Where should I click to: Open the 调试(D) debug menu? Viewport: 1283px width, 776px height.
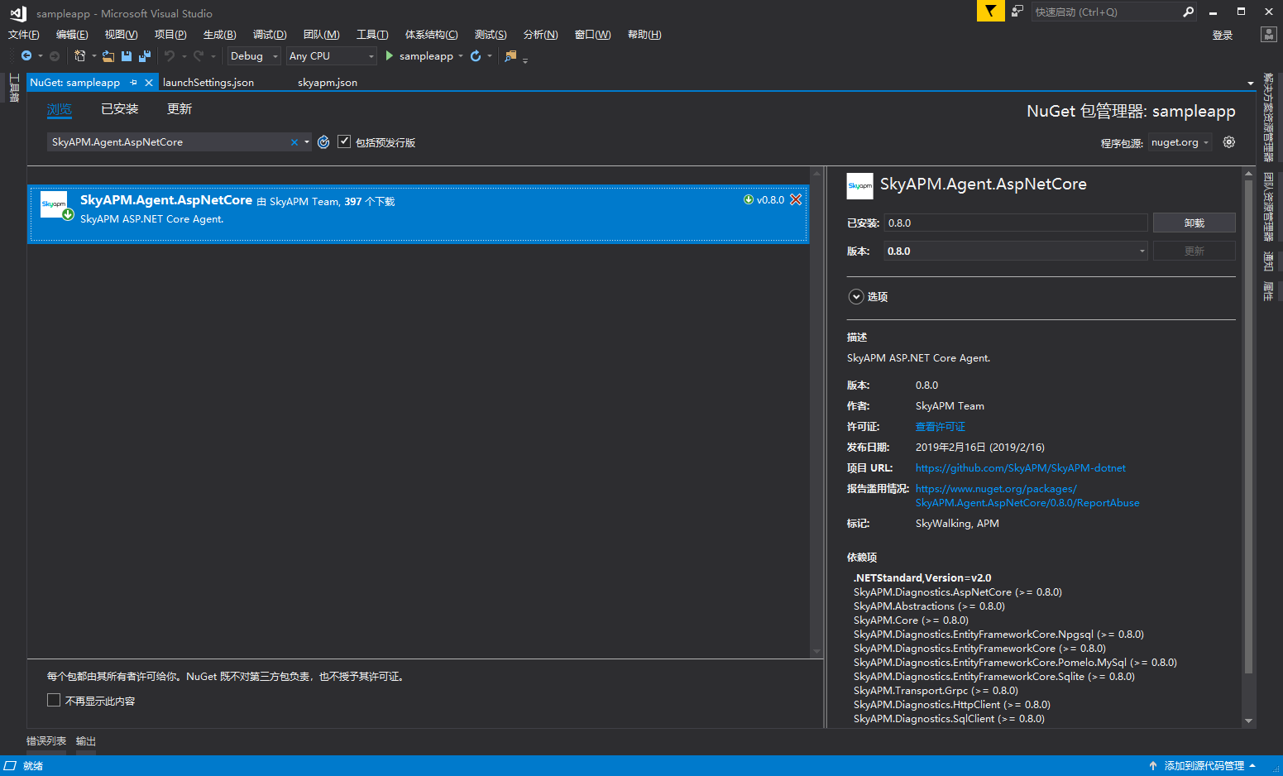click(x=270, y=34)
